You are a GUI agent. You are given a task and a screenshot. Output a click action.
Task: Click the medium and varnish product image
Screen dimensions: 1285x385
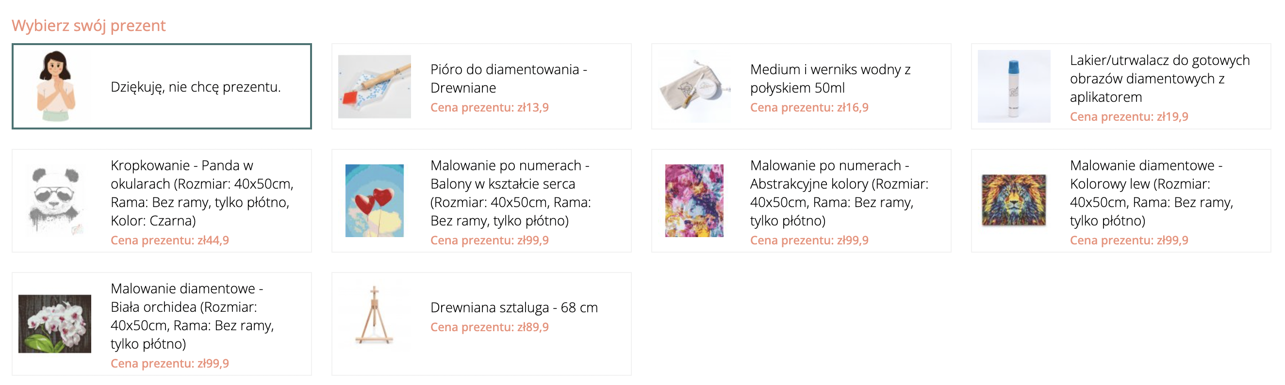pos(694,86)
